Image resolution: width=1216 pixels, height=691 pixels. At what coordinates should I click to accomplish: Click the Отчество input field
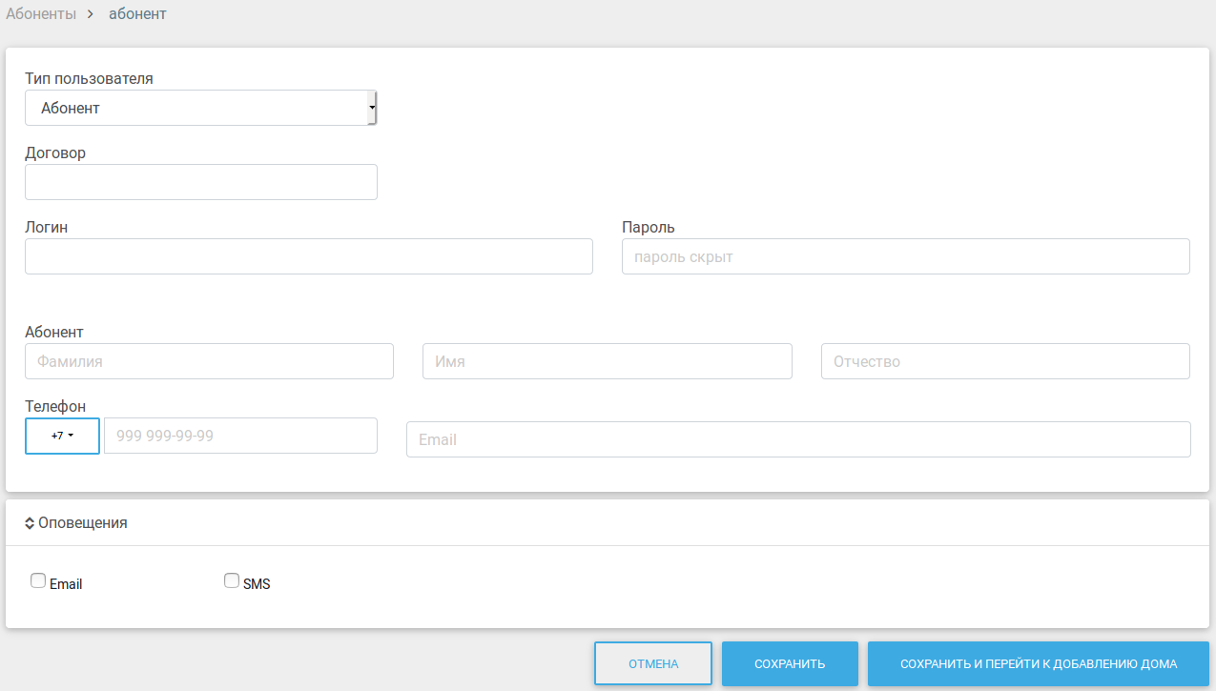1005,361
